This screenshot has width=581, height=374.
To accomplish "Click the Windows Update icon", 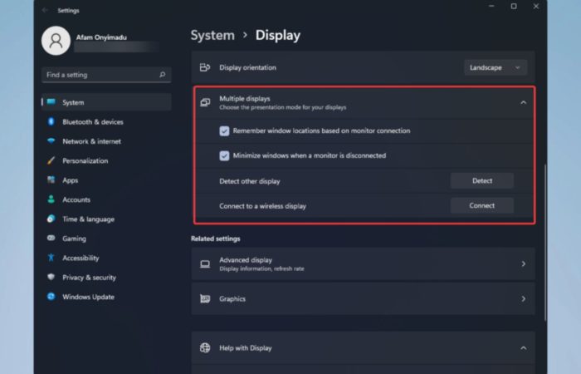I will 51,297.
